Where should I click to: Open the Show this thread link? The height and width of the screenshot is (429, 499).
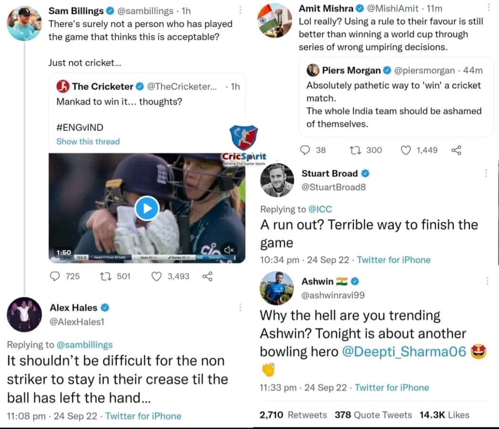(88, 142)
